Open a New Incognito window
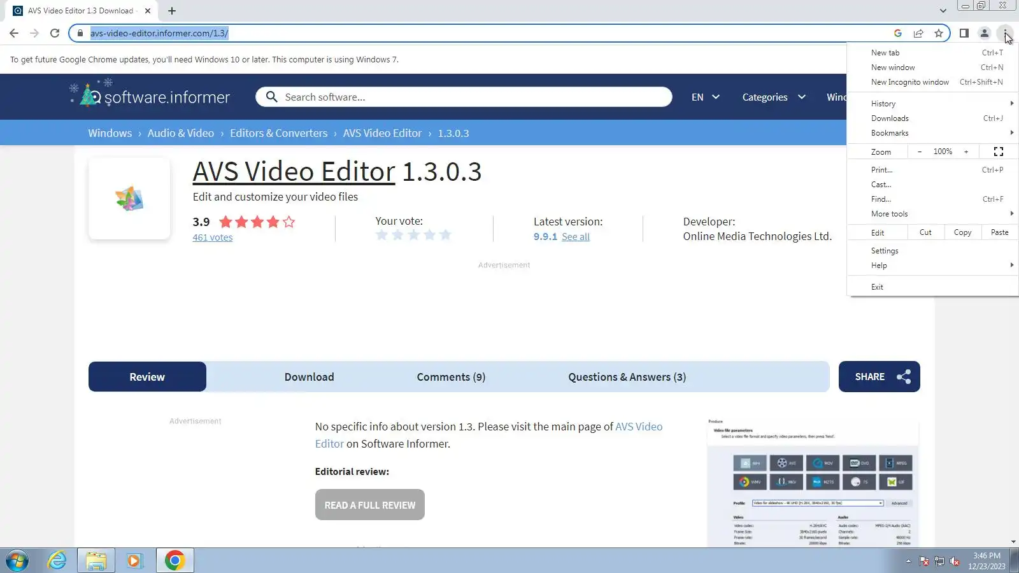 coord(933,82)
